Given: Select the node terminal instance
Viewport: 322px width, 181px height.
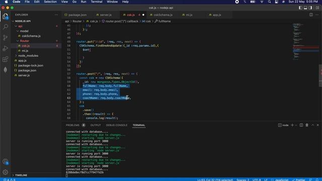Looking at the screenshot, I should pos(283,125).
